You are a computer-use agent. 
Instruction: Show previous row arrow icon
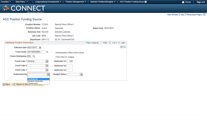click(x=109, y=43)
